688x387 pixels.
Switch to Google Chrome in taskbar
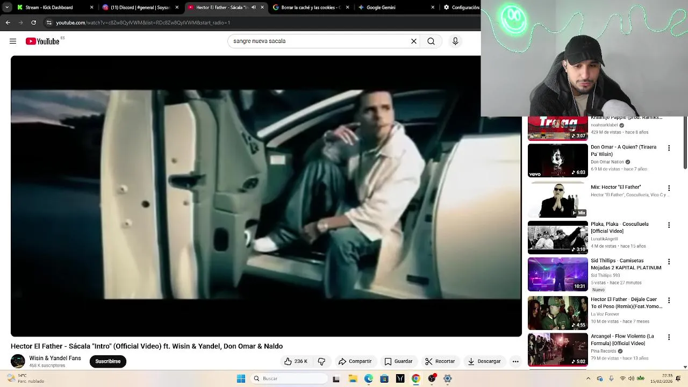[416, 378]
